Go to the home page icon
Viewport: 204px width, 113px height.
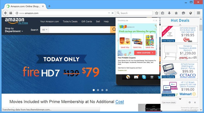[176, 13]
